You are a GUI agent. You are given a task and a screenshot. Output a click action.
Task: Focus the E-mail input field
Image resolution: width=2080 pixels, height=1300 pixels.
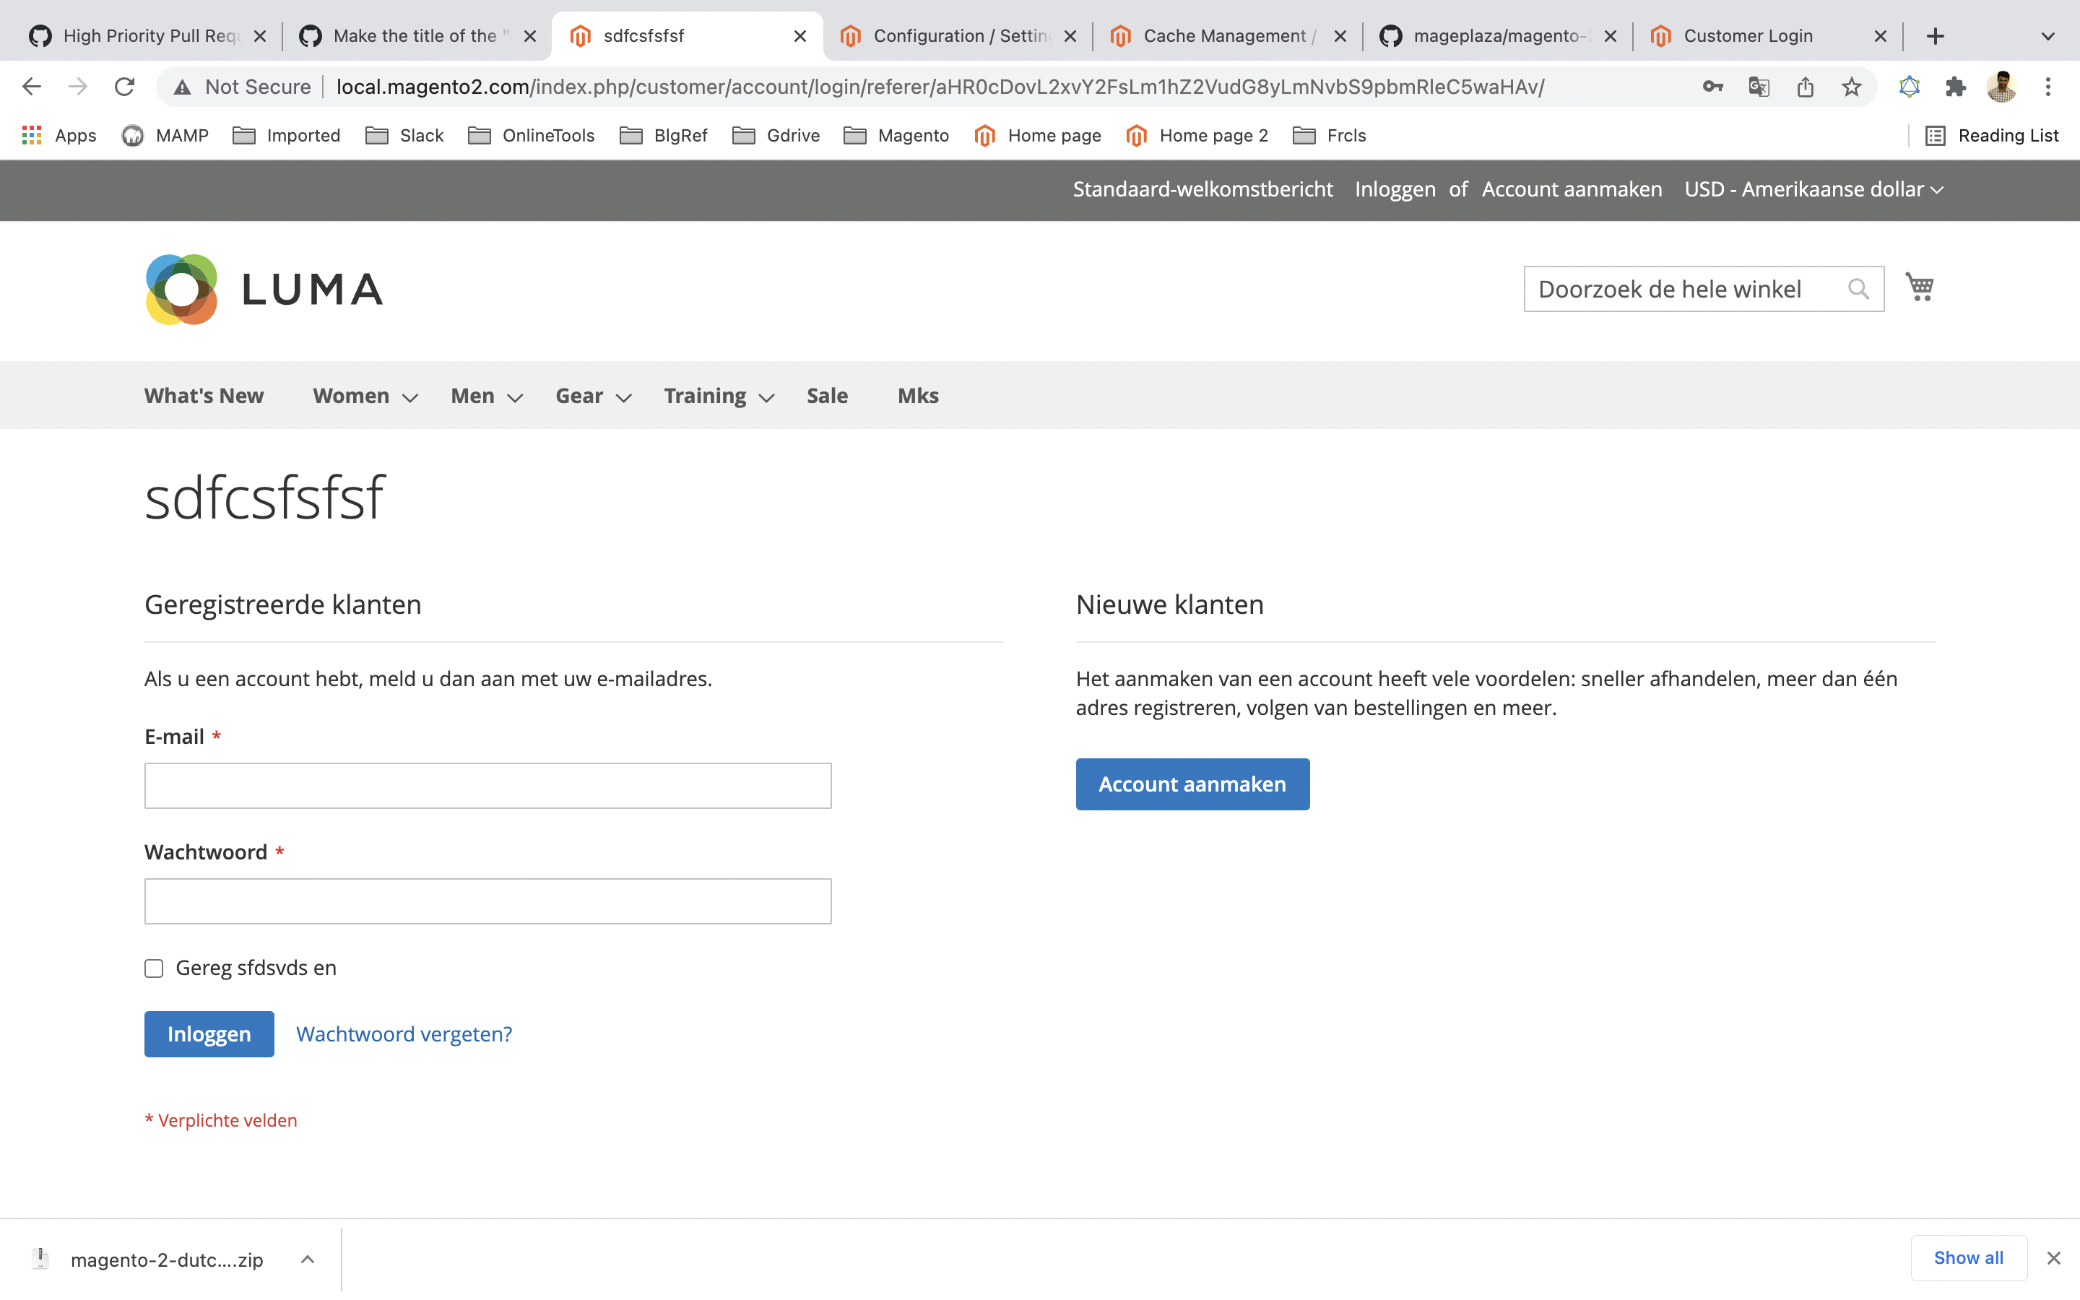tap(487, 785)
